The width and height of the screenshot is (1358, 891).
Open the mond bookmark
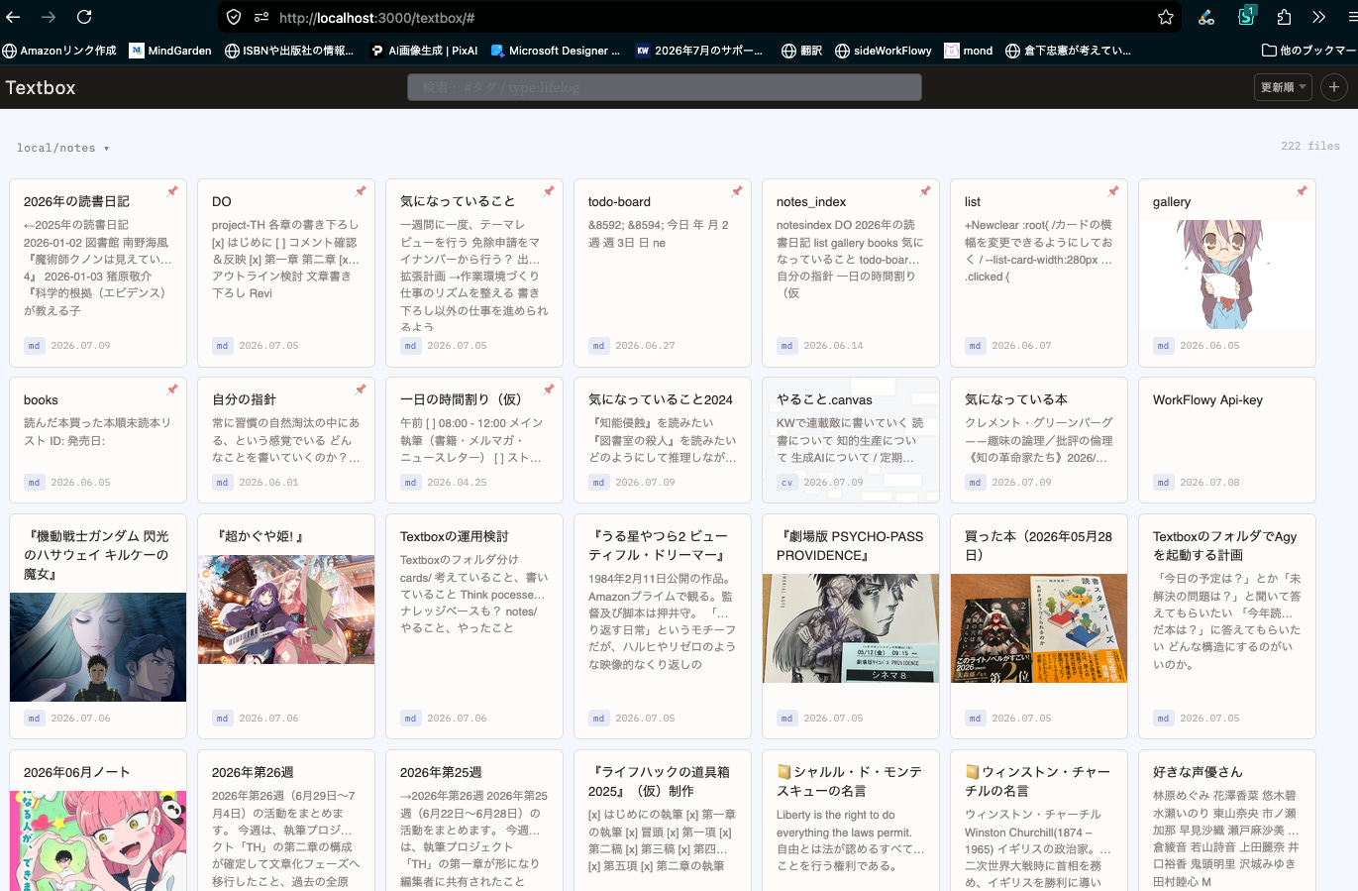pos(969,51)
